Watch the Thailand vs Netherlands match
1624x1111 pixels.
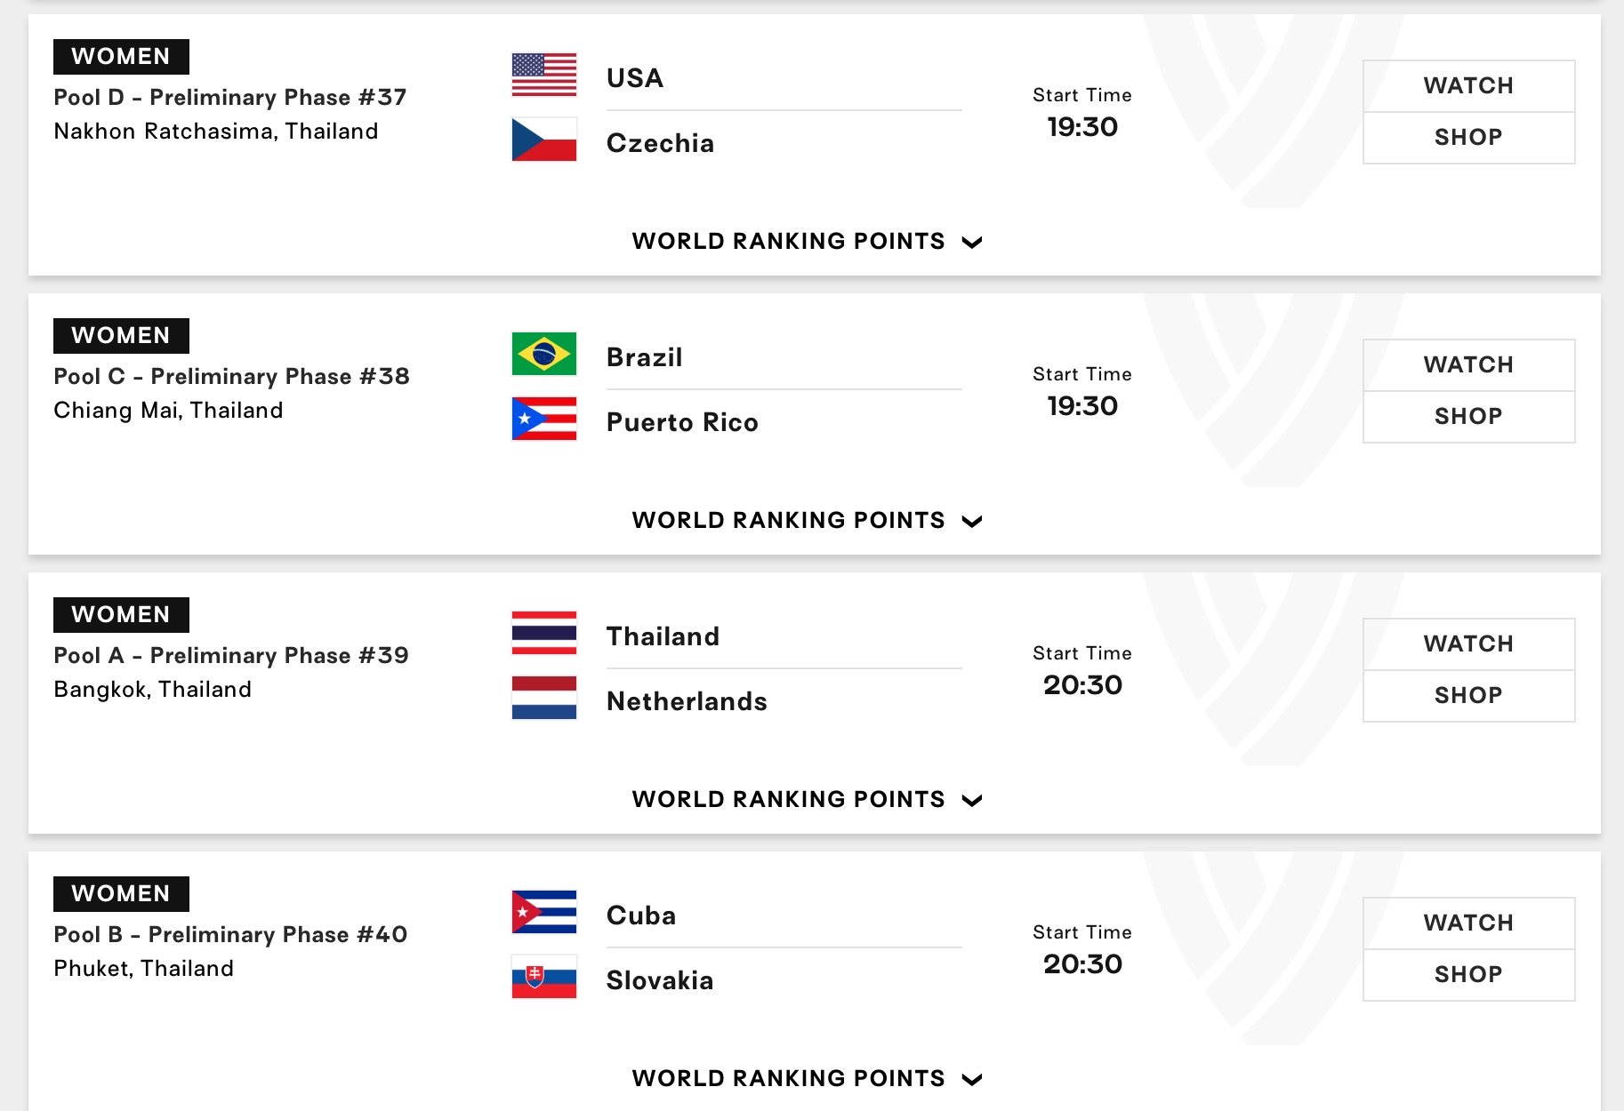point(1467,644)
